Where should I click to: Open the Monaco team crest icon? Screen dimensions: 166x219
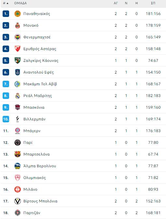click(18, 25)
